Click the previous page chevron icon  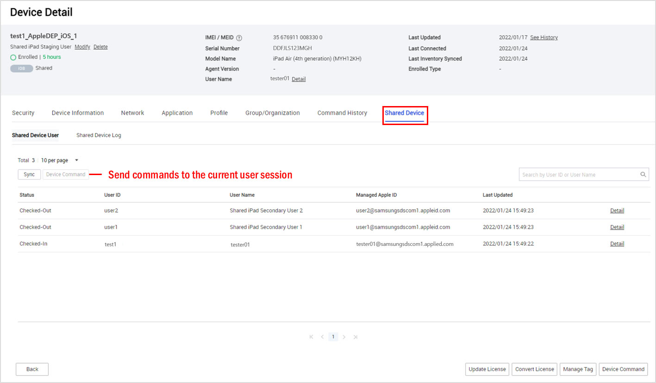pos(322,337)
